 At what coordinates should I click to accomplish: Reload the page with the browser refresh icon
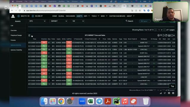(20, 11)
